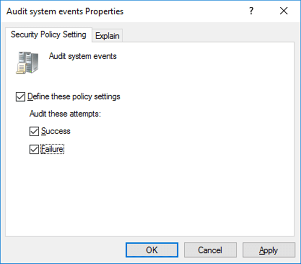Screen dimensions: 301x264
Task: Uncheck the Define these policy settings box
Action: (x=20, y=97)
